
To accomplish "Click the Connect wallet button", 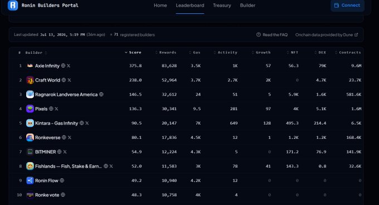I will point(347,6).
